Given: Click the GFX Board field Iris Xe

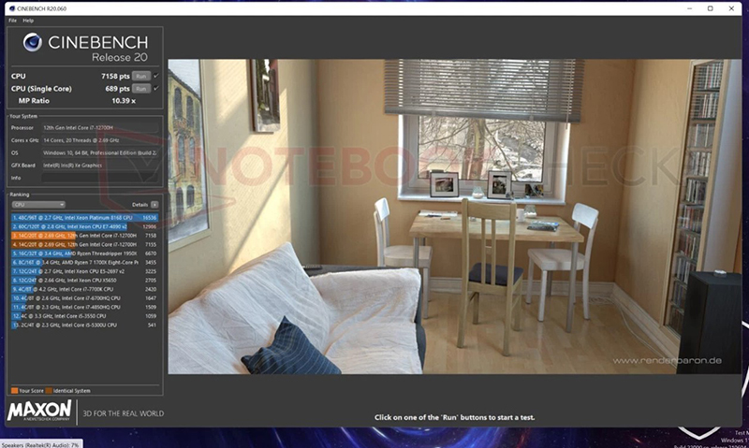Looking at the screenshot, I should 100,166.
